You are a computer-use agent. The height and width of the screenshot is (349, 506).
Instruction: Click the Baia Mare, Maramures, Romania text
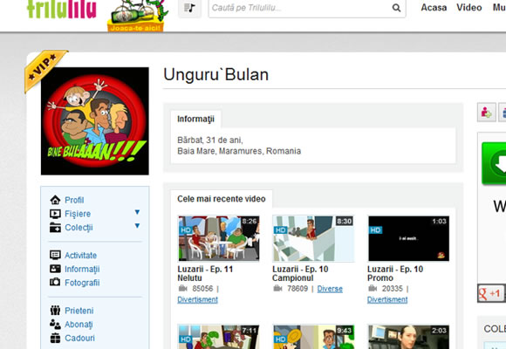pos(239,151)
